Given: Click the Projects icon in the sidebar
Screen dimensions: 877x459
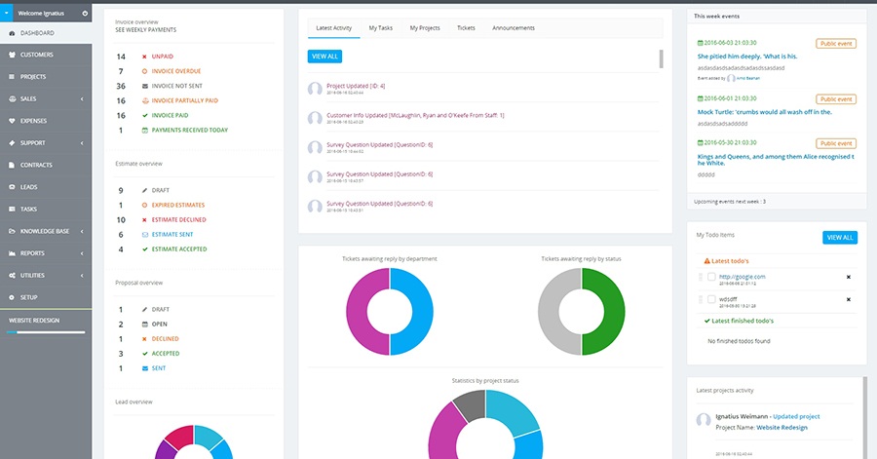Looking at the screenshot, I should pos(12,77).
